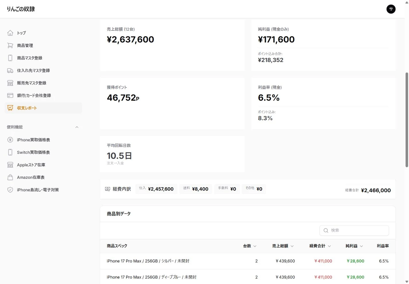This screenshot has height=284, width=409.
Task: Open 仕入れ先マスタ登録 link
Action: pos(43,70)
